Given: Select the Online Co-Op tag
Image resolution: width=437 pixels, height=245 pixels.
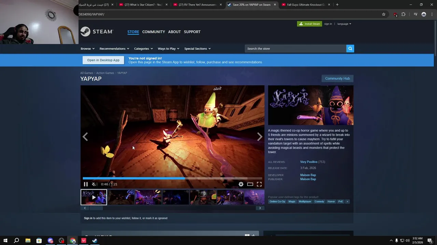Looking at the screenshot, I should [277, 201].
